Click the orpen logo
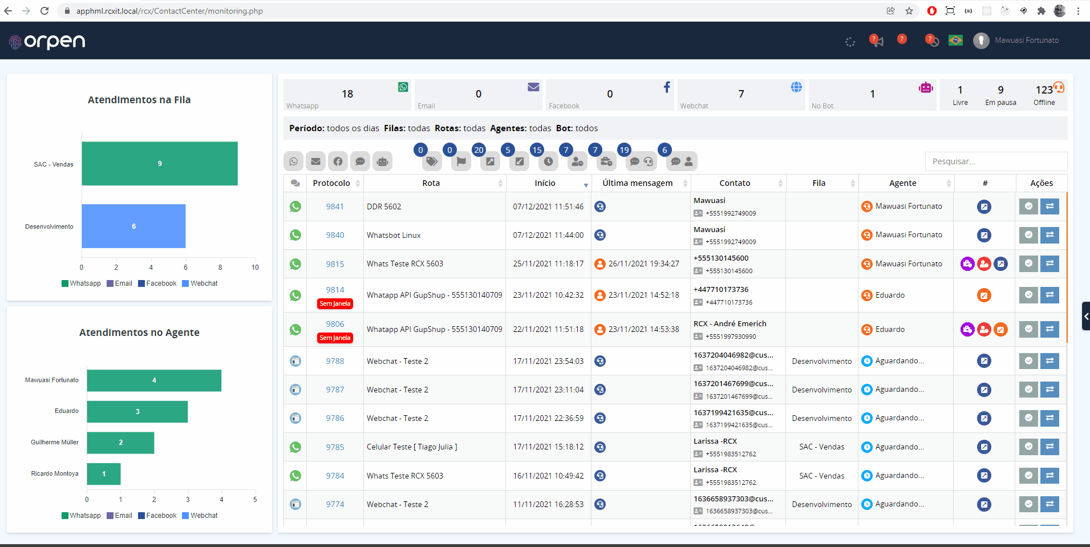 (x=47, y=41)
